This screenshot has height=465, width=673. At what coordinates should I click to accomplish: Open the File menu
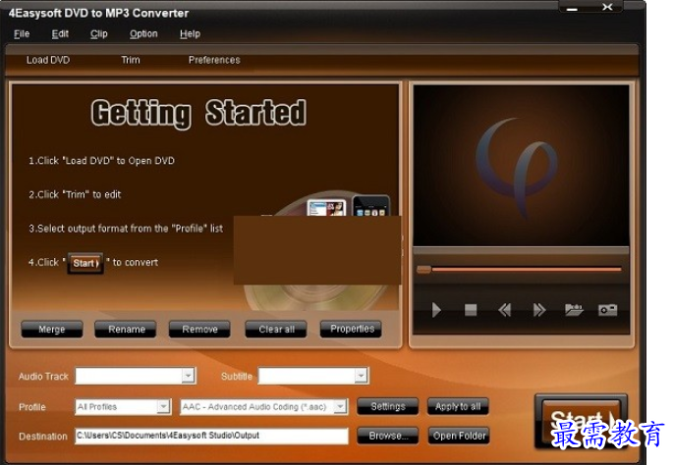click(x=22, y=34)
